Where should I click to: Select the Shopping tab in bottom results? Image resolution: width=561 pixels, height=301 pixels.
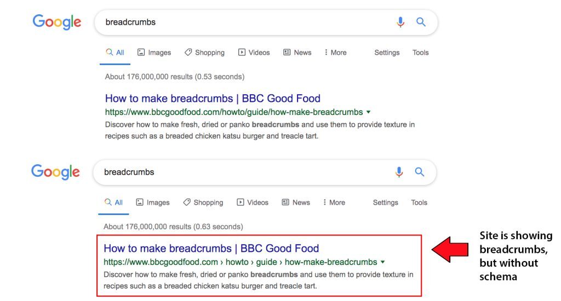pos(203,202)
